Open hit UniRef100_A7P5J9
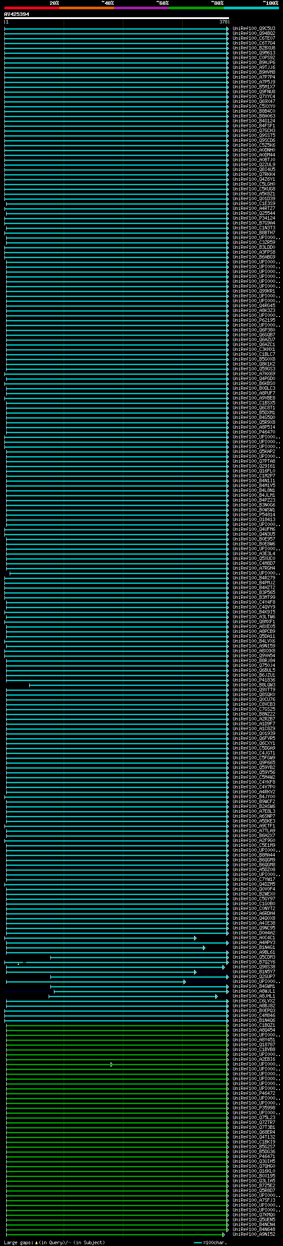Viewport: 283px width, 1246px height. [254, 82]
